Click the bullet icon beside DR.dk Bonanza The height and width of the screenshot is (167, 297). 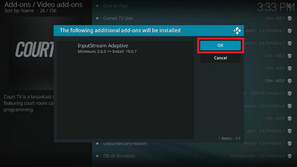[97, 156]
